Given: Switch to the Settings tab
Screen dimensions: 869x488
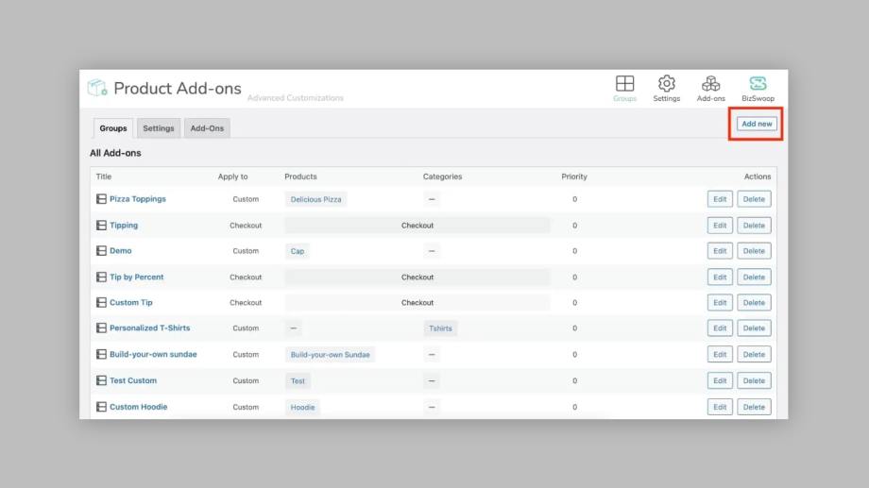Looking at the screenshot, I should click(159, 128).
